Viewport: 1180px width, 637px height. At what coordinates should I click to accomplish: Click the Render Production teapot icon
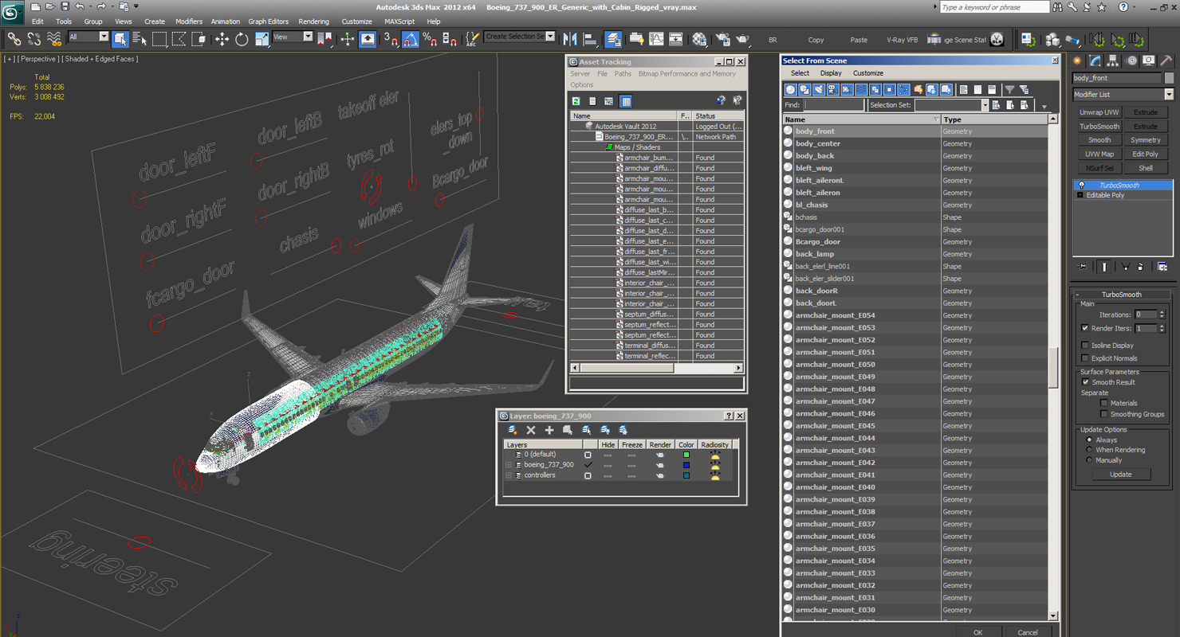coord(743,38)
